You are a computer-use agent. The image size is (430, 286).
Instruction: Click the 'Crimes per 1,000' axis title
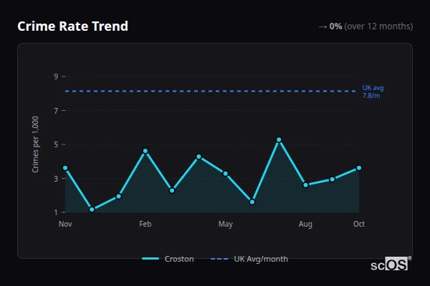click(x=35, y=144)
